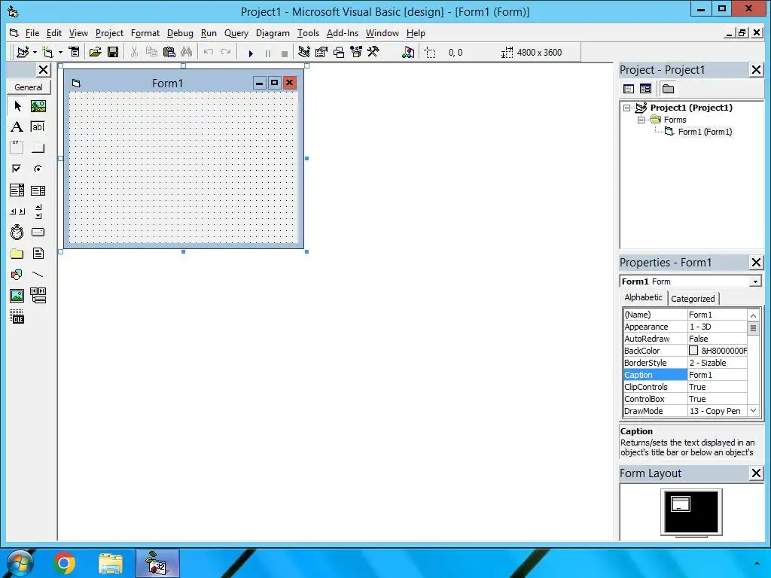Open the Menu Editor from toolbar
The height and width of the screenshot is (578, 771).
pos(74,52)
